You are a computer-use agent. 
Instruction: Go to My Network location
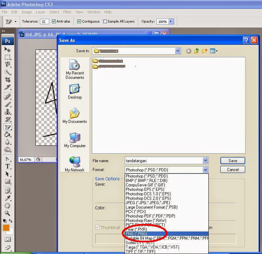[x=75, y=164]
